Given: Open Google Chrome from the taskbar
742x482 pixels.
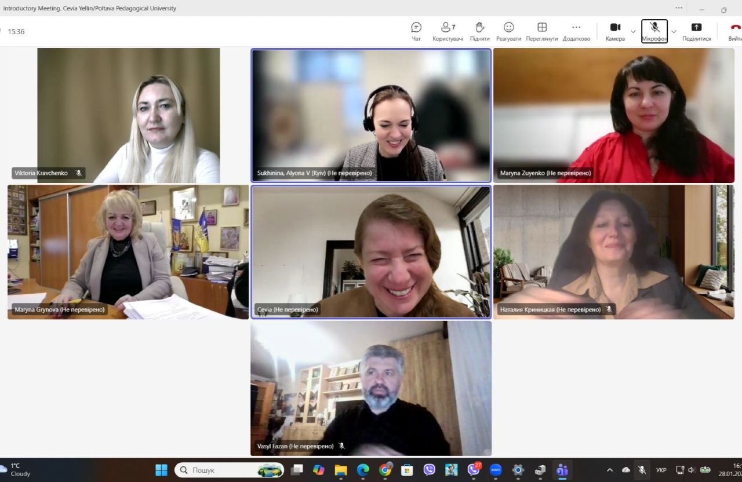Looking at the screenshot, I should coord(385,470).
